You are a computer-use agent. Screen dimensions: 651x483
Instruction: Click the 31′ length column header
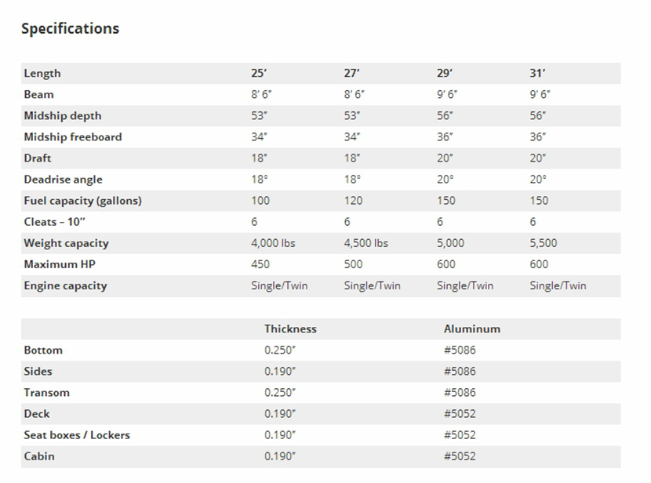tap(537, 74)
